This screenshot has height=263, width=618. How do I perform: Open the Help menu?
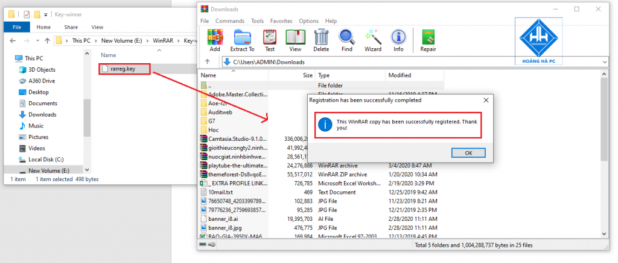tap(331, 21)
